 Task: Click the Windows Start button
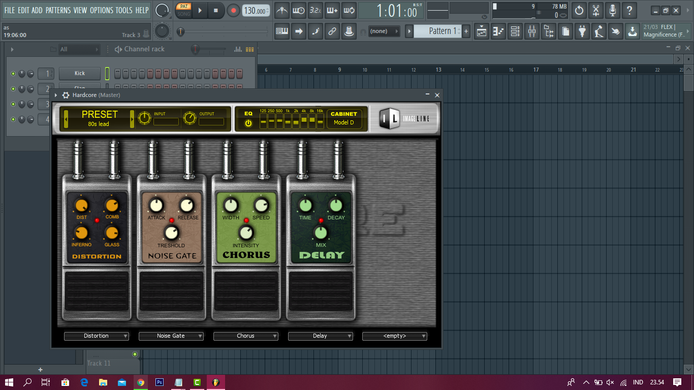coord(9,382)
